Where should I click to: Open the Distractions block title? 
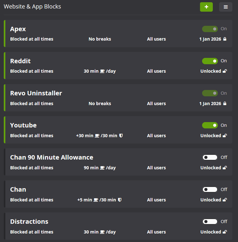[x=29, y=222]
